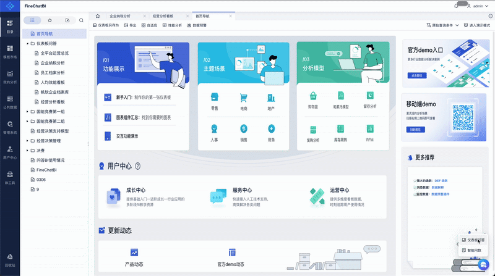This screenshot has width=495, height=276.
Task: Click the notification bell icon
Action: point(456,6)
